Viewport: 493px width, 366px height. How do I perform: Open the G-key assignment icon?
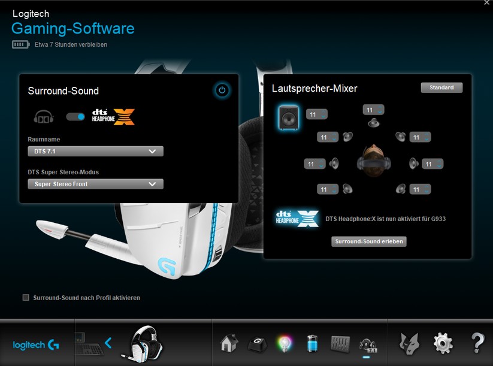pyautogui.click(x=256, y=343)
